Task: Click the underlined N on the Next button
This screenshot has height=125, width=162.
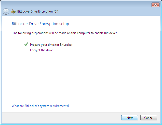Action: click(x=128, y=118)
